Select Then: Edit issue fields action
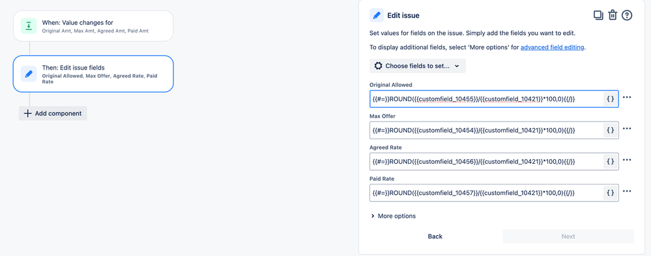This screenshot has height=256, width=651. pyautogui.click(x=93, y=73)
